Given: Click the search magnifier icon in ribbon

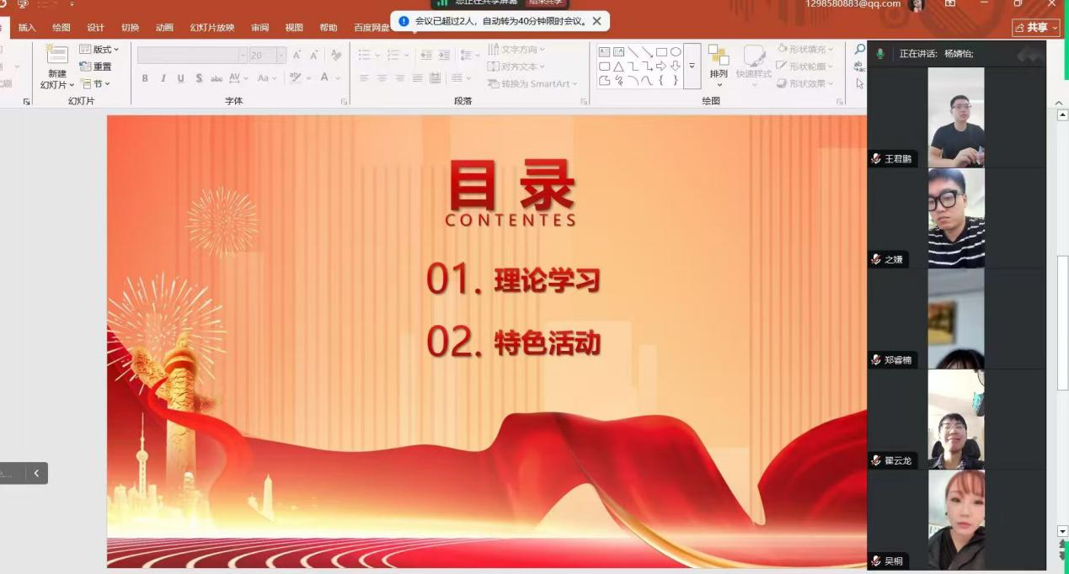Looking at the screenshot, I should click(x=859, y=50).
